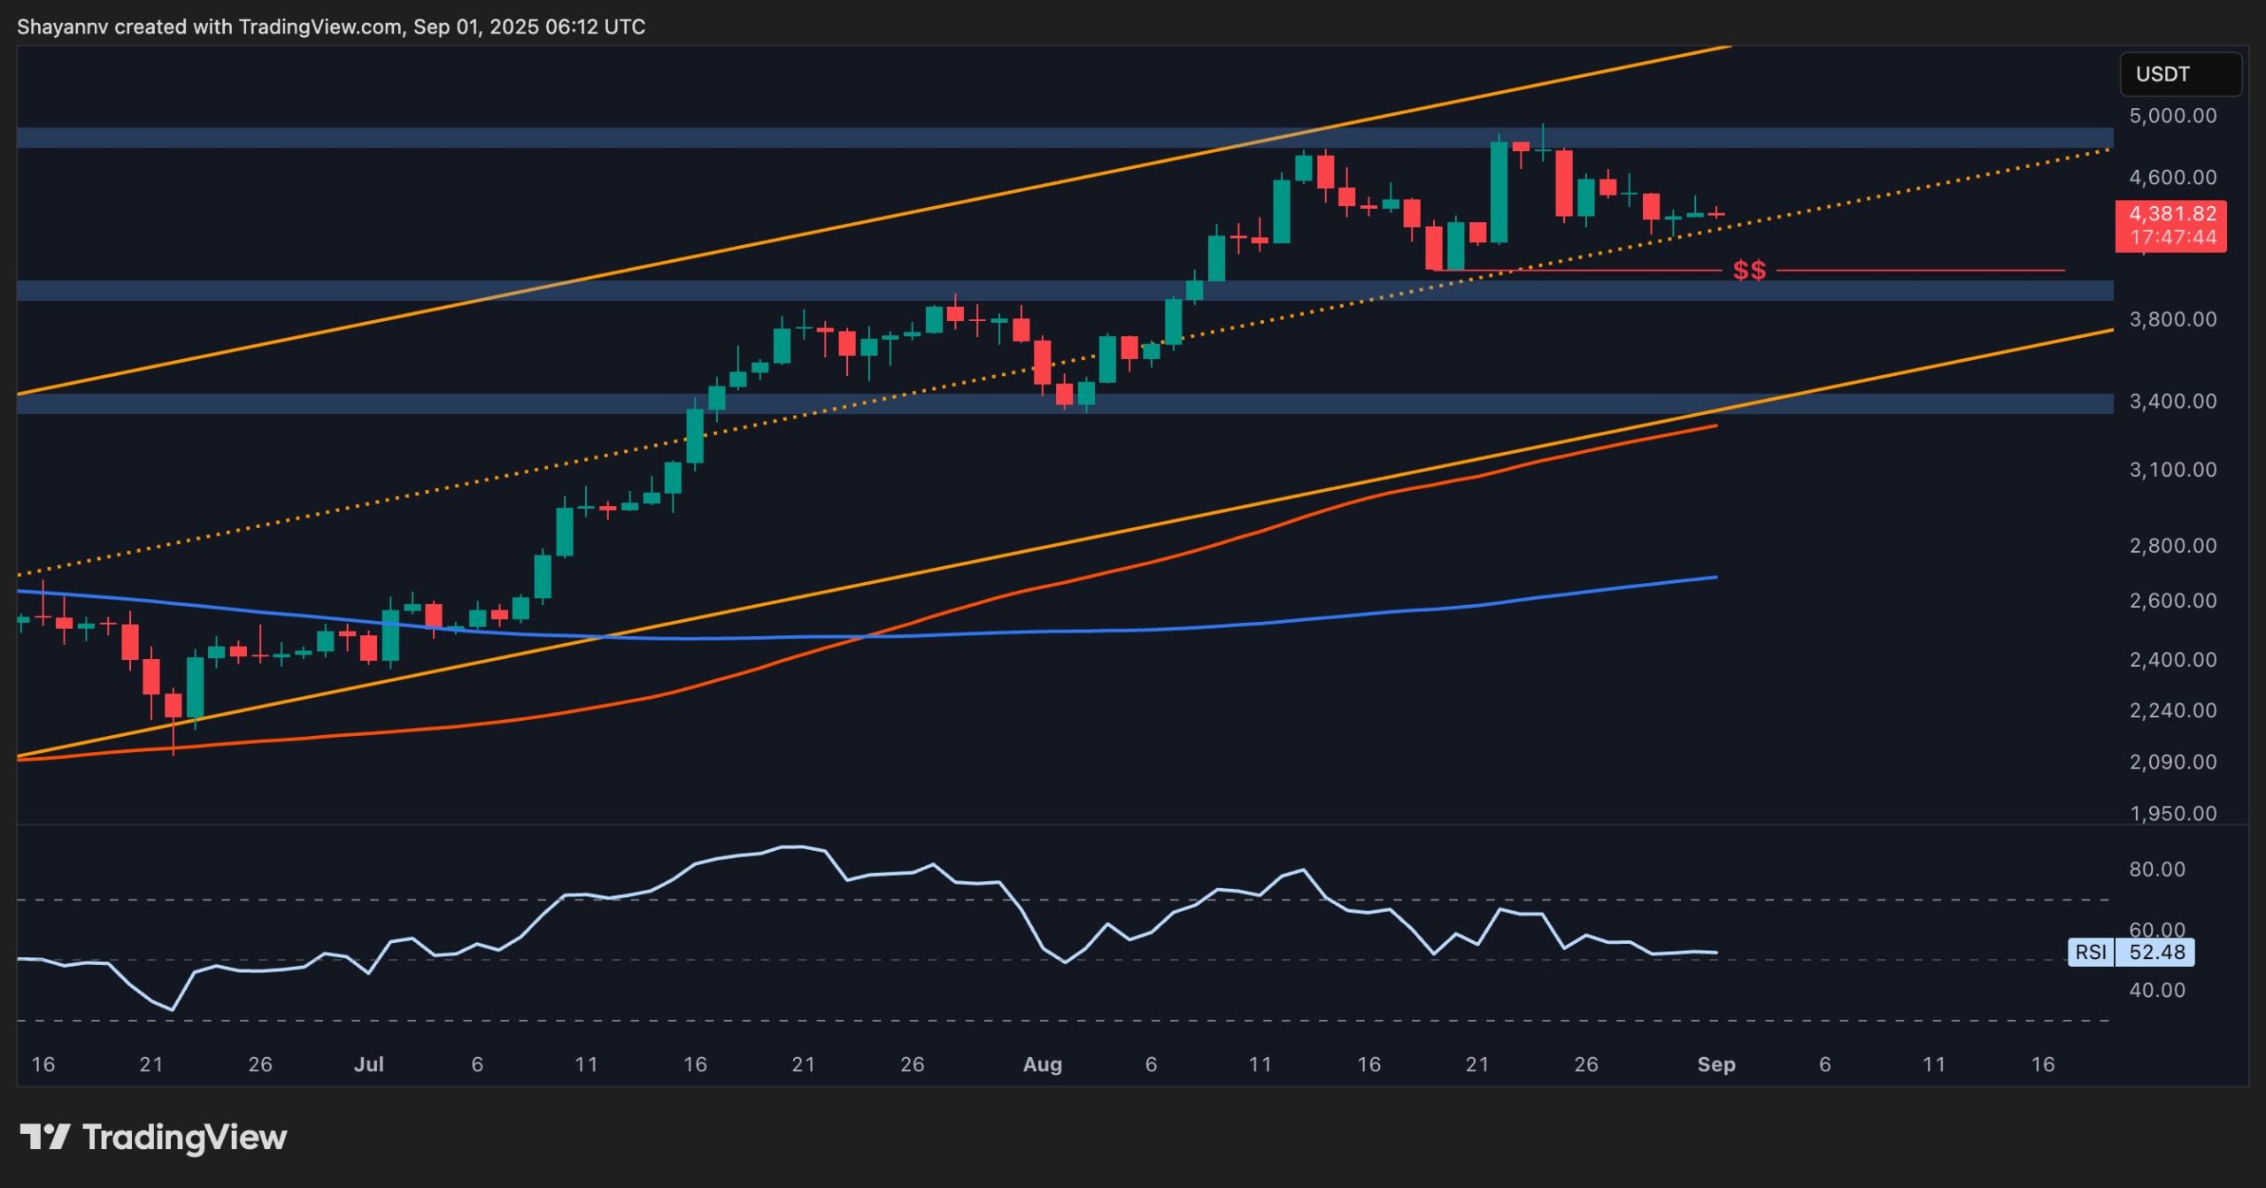This screenshot has height=1188, width=2266.
Task: Click the Aug date axis label
Action: [x=1042, y=1064]
